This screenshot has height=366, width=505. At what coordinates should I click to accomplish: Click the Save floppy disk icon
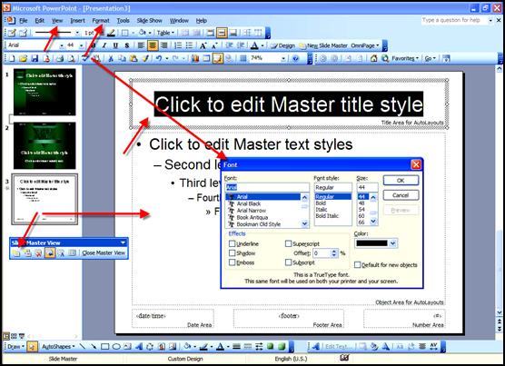tap(35, 58)
